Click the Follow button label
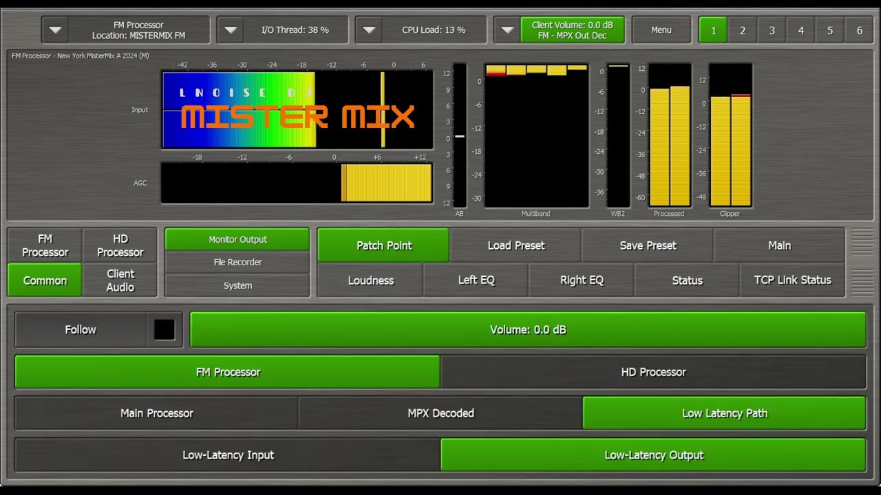 click(x=81, y=330)
